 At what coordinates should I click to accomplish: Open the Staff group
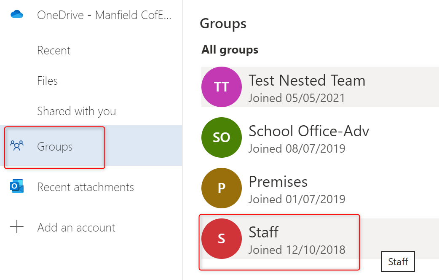click(x=264, y=232)
